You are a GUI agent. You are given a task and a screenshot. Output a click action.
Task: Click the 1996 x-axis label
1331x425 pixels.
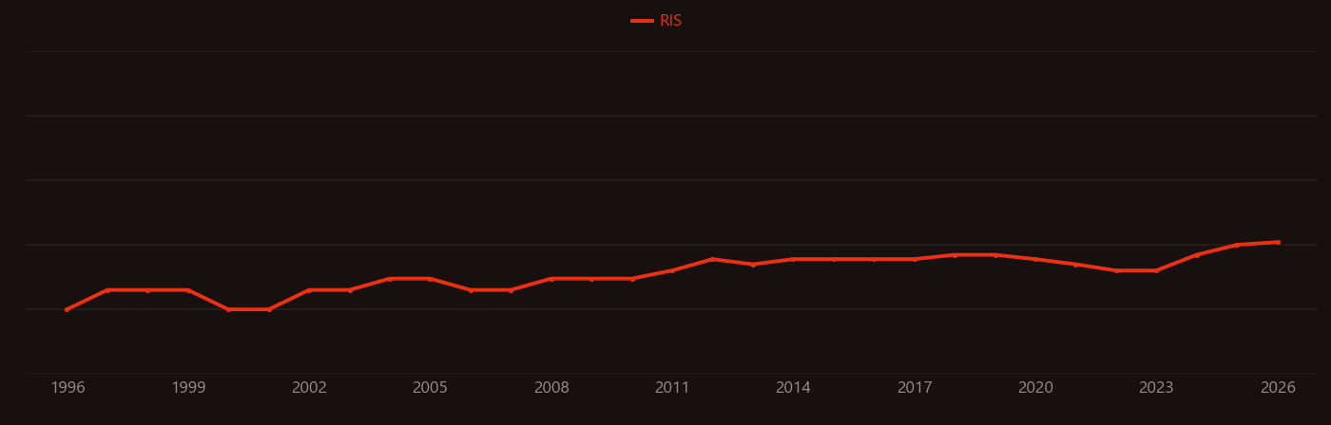tap(68, 388)
